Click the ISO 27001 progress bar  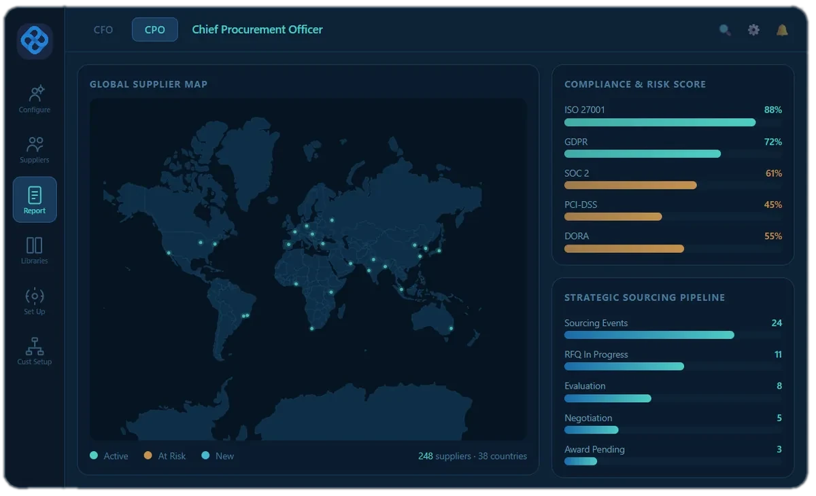click(673, 122)
